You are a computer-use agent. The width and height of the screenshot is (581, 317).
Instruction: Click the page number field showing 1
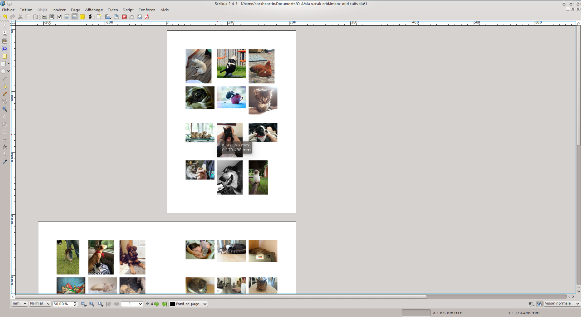[x=132, y=304]
